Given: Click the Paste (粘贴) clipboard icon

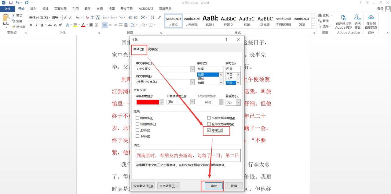Looking at the screenshot, I should [6, 18].
